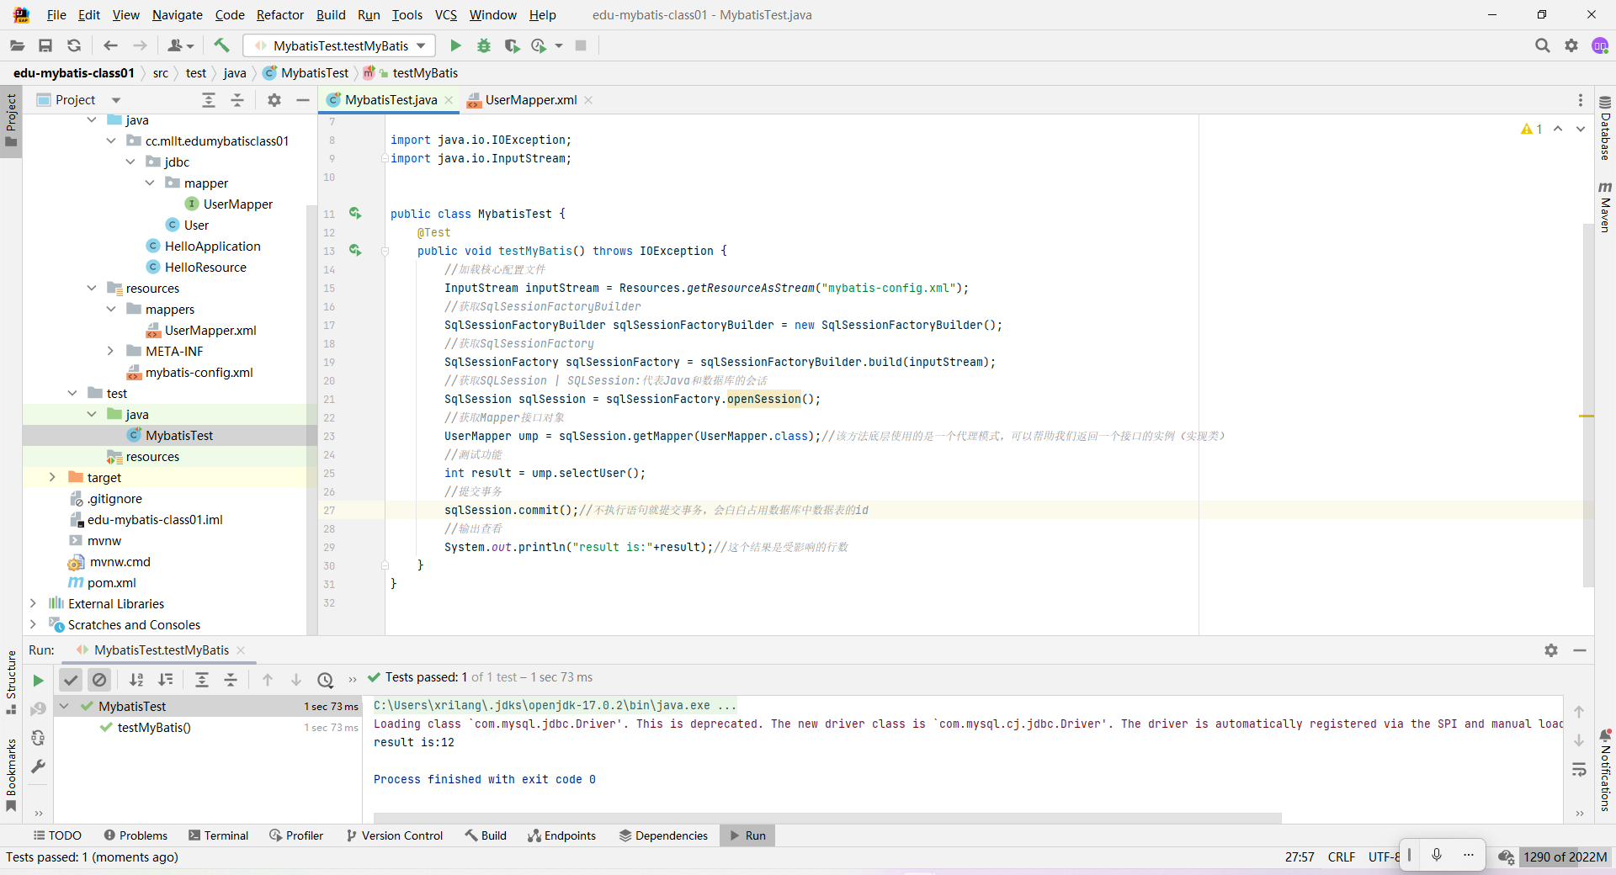This screenshot has height=875, width=1616.
Task: Sort tests by duration icon
Action: (166, 680)
